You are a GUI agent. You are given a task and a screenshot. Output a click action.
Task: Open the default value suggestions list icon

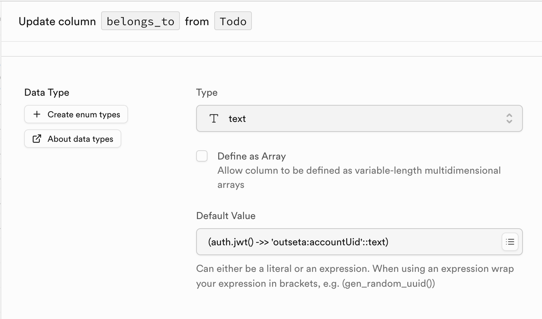[510, 242]
